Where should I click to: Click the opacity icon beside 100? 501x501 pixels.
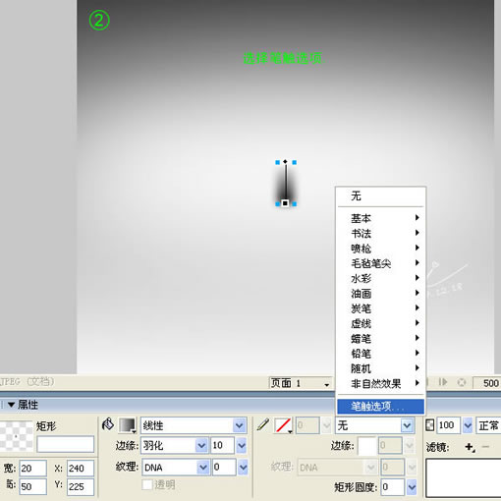point(429,425)
